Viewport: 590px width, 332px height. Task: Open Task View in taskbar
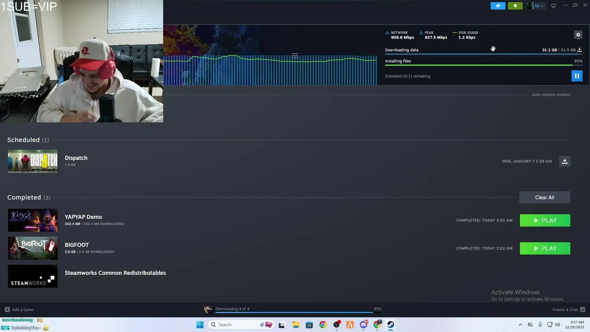pyautogui.click(x=282, y=325)
